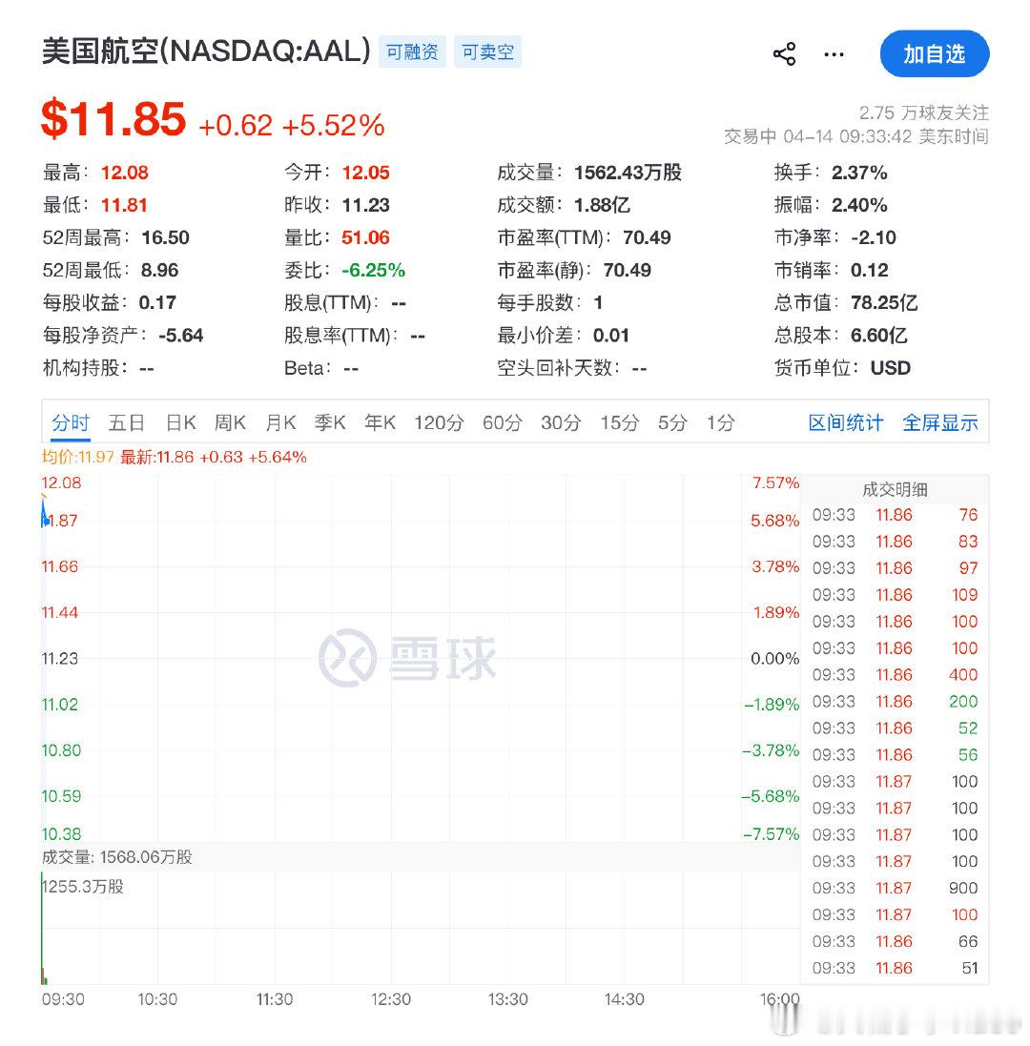Screen dimensions: 1030x1046
Task: Click the 委比 value -6.25%
Action: (374, 271)
